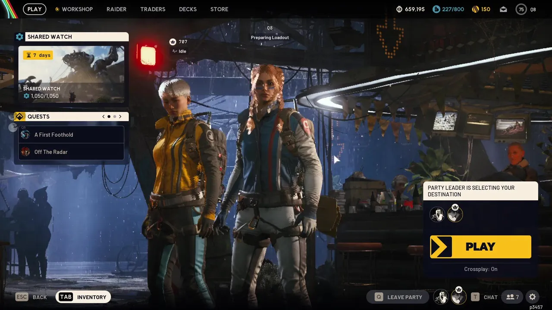The image size is (552, 310).
Task: Click the Quests header icon
Action: click(19, 117)
